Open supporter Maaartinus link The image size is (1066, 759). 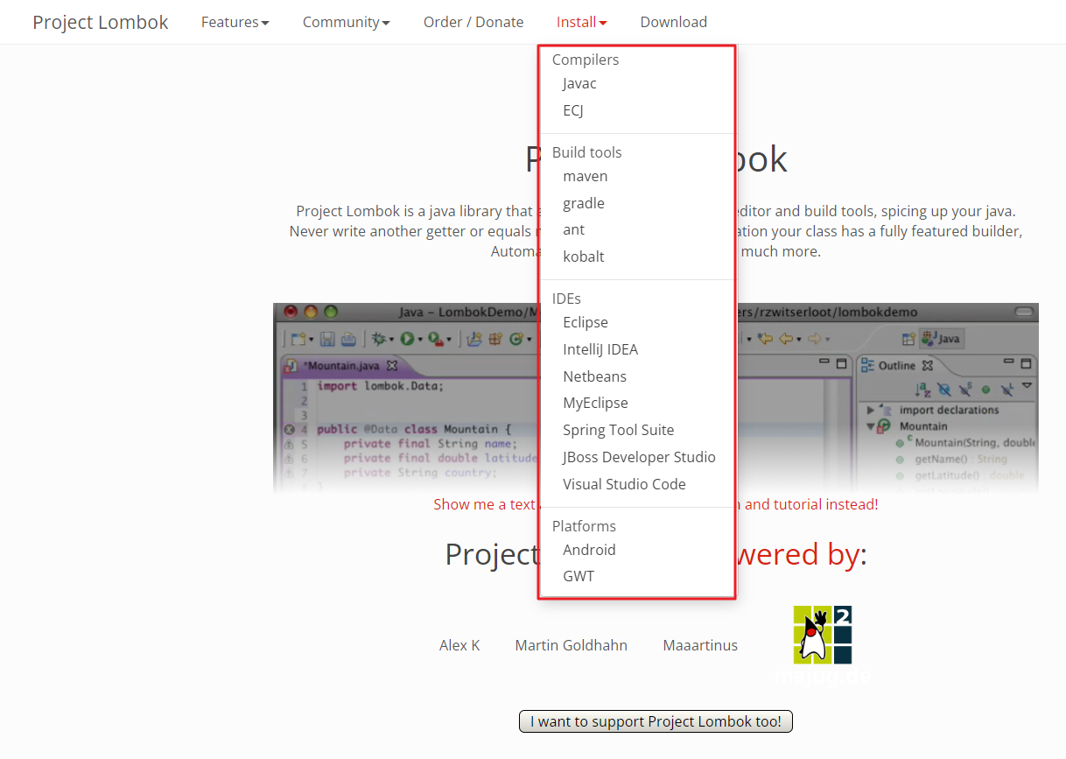pos(700,645)
